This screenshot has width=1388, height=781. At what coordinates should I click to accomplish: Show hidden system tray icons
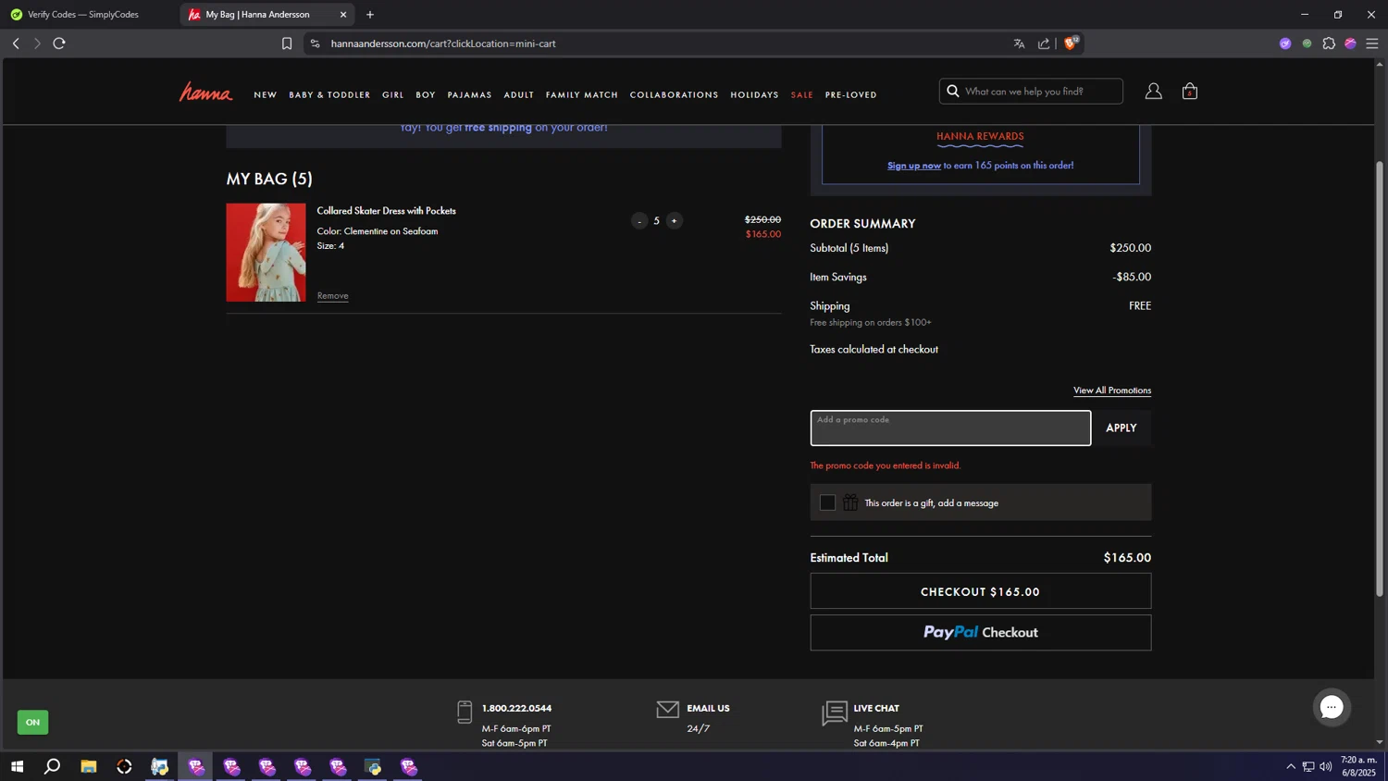pyautogui.click(x=1291, y=766)
